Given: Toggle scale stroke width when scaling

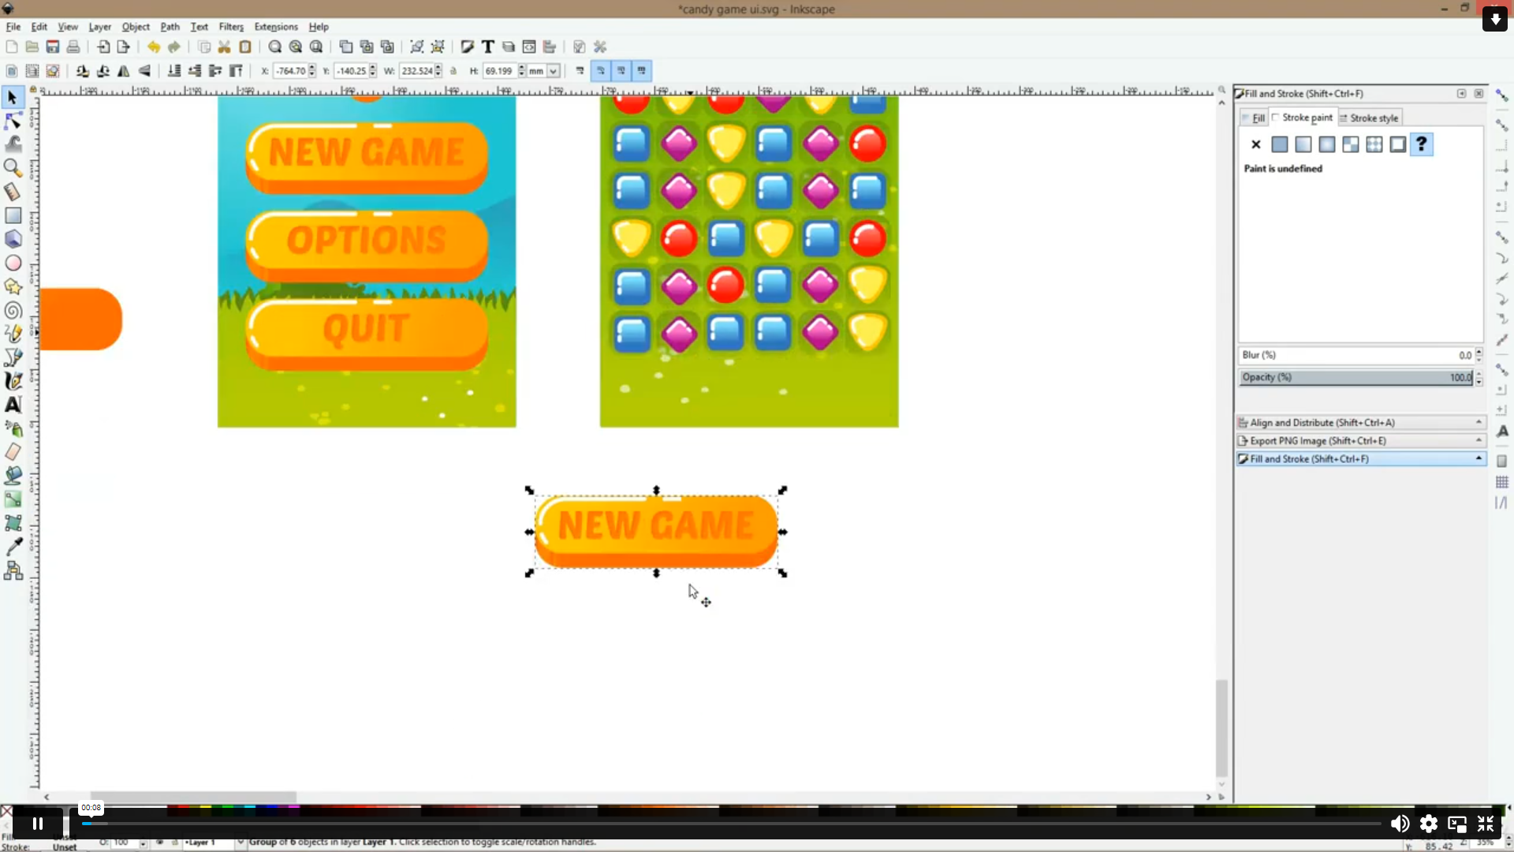Looking at the screenshot, I should (x=580, y=71).
